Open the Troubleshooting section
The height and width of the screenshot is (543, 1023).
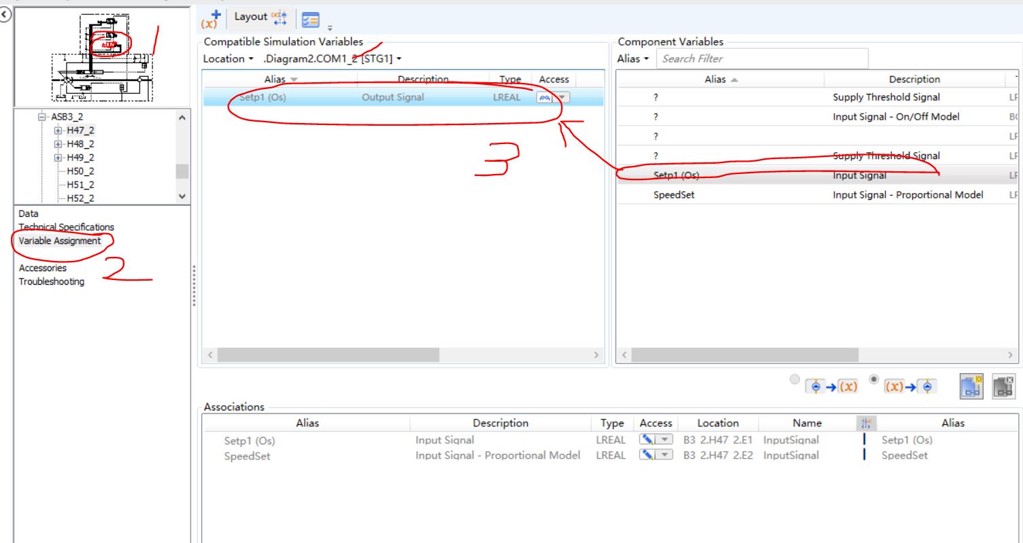coord(52,281)
